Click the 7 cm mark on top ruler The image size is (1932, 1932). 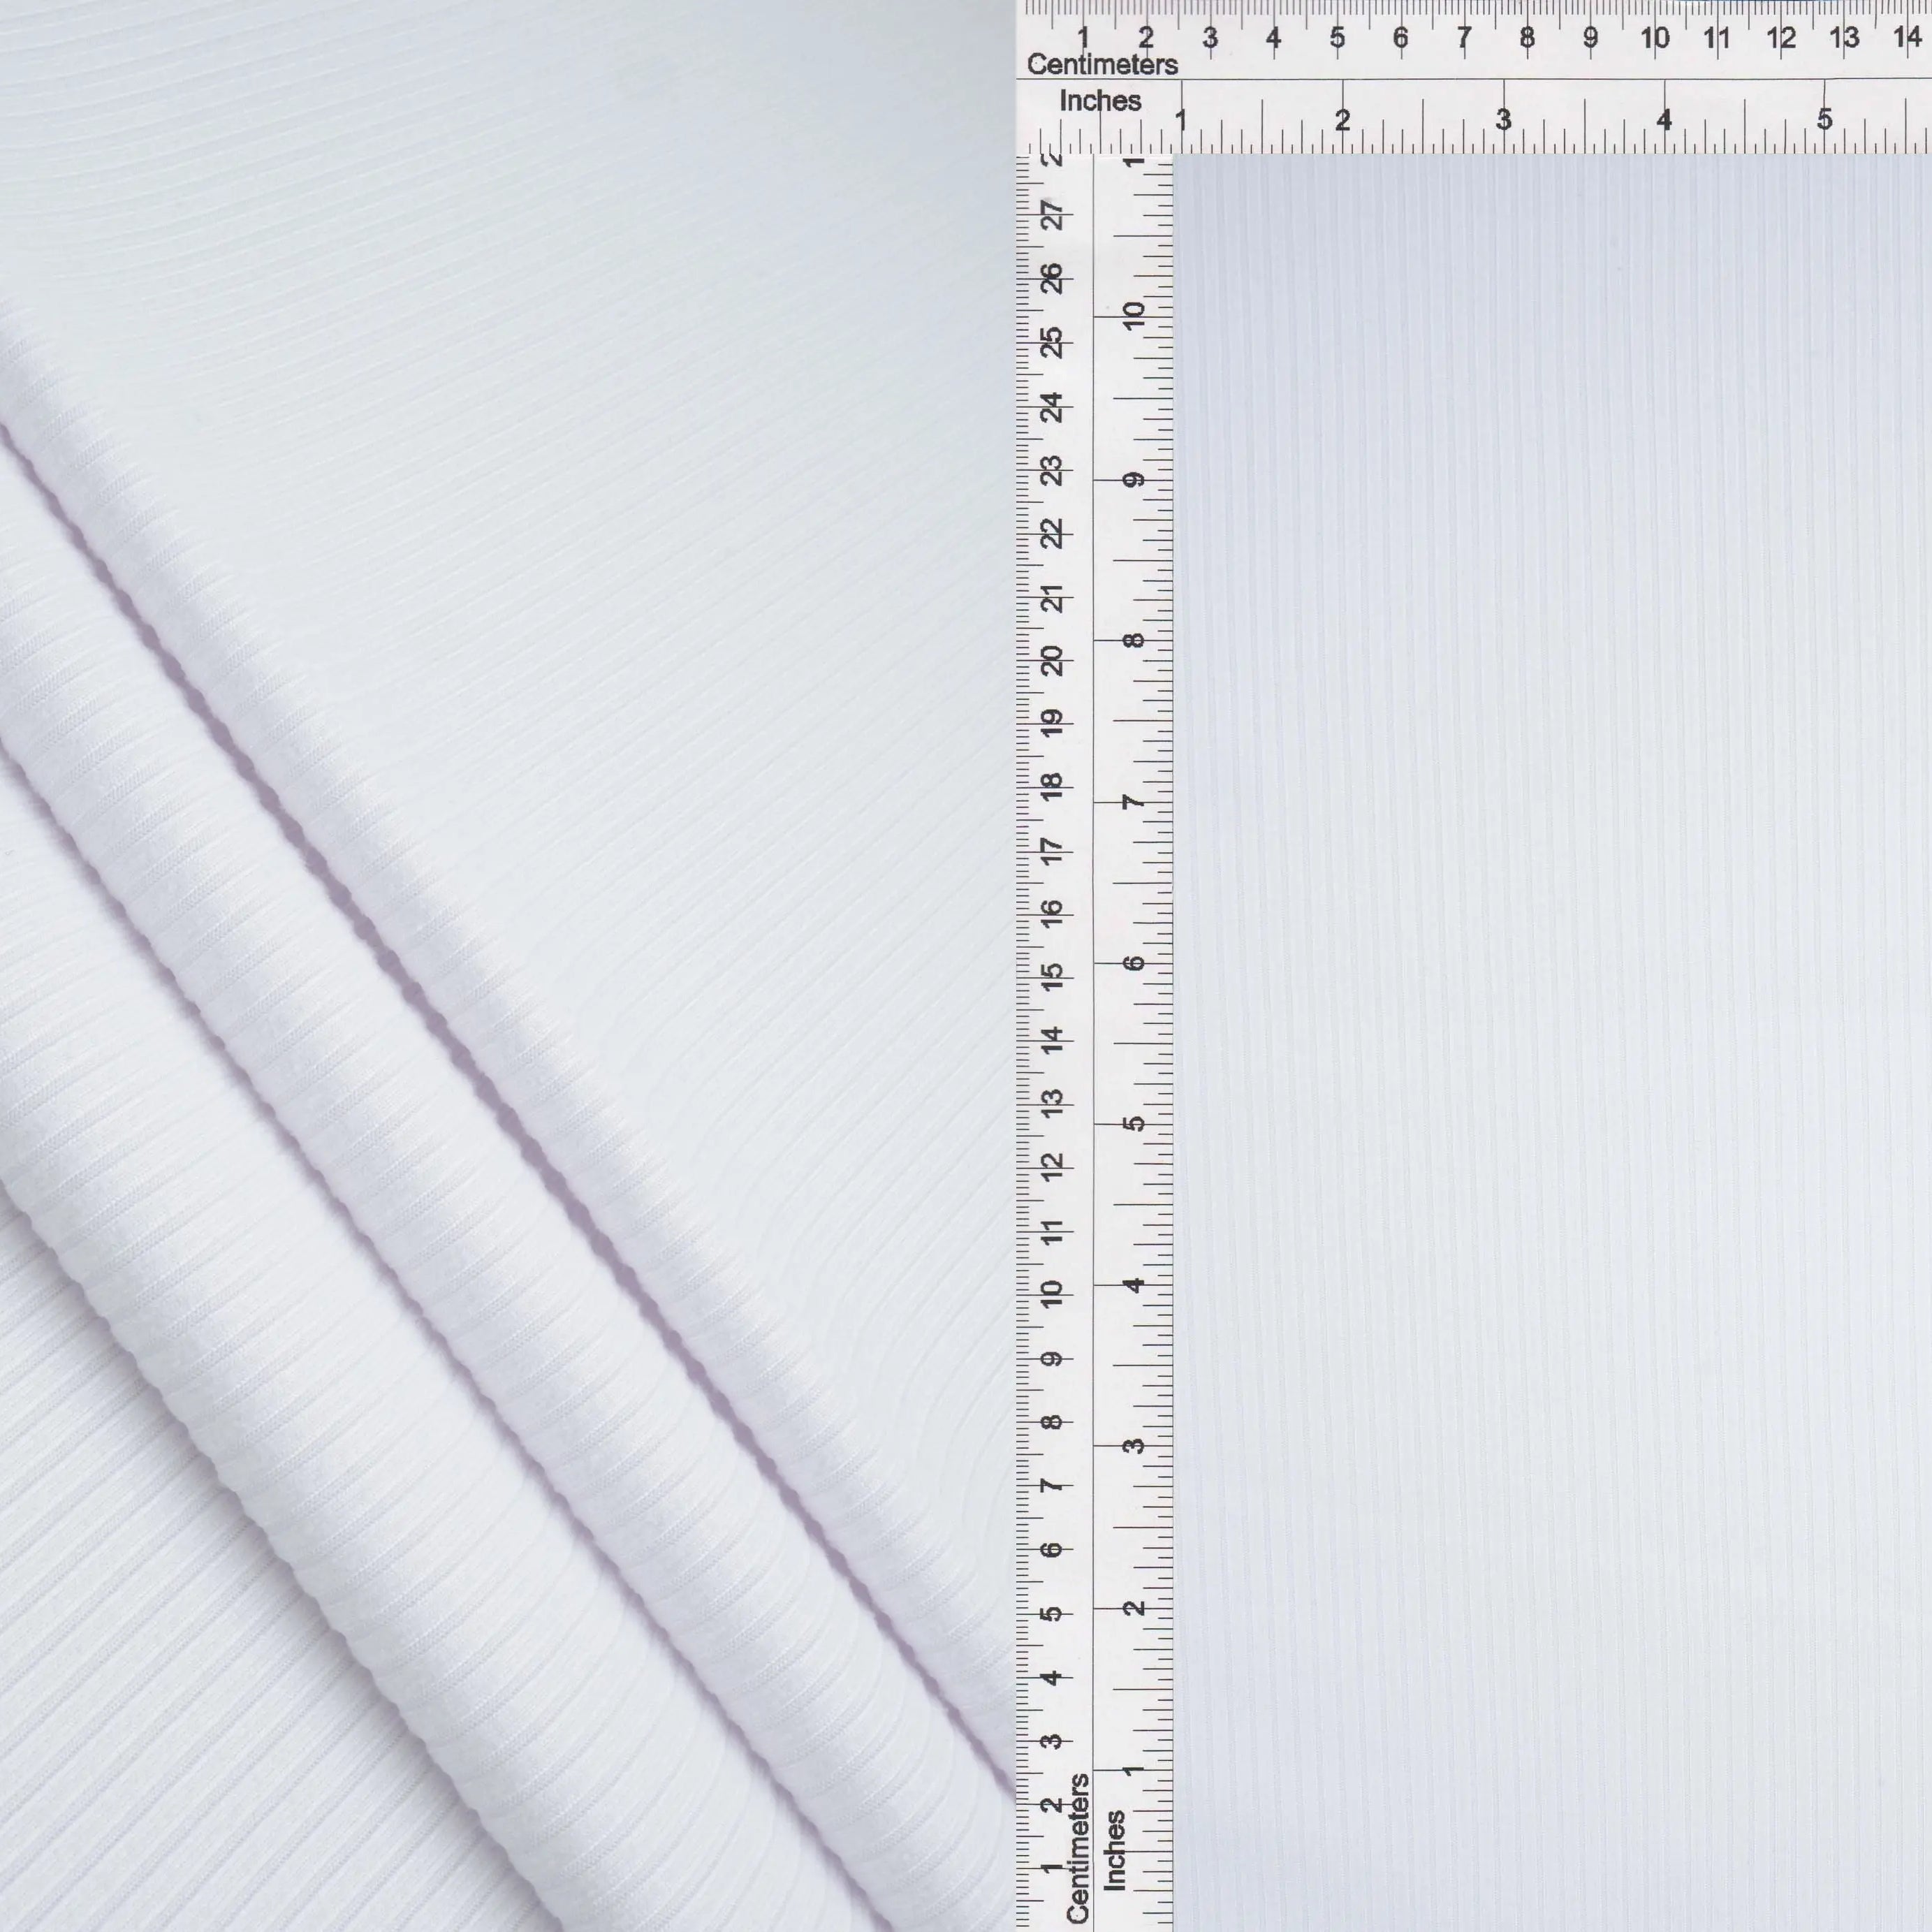coord(1463,38)
